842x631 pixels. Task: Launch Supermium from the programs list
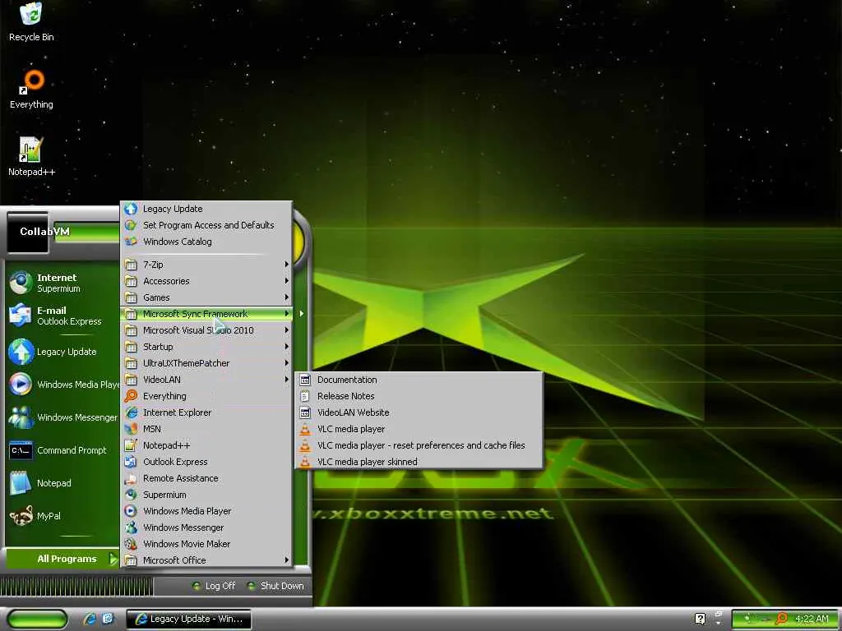pyautogui.click(x=206, y=495)
